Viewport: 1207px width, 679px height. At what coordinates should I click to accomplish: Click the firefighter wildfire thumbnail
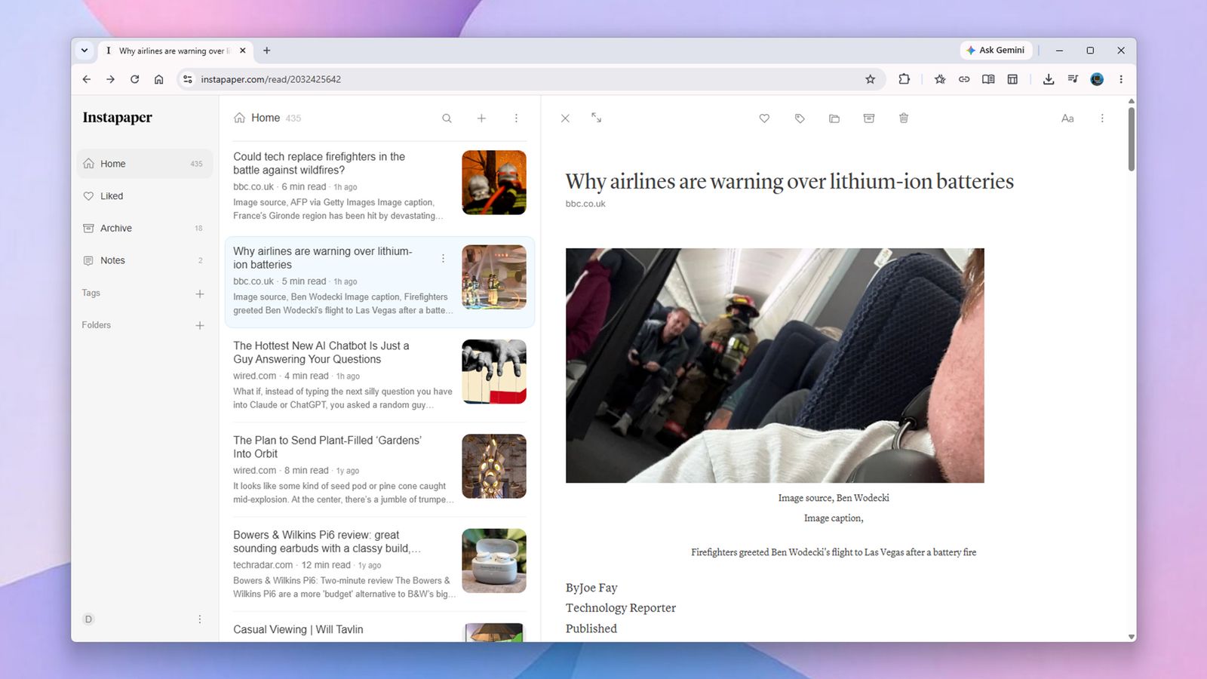[494, 183]
